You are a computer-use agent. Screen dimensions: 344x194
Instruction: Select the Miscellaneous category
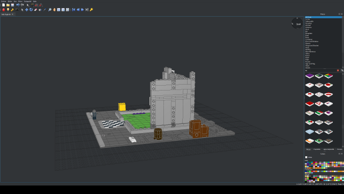pyautogui.click(x=311, y=52)
